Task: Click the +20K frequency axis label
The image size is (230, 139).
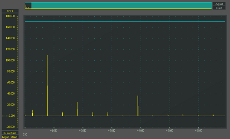Action: pyautogui.click(x=82, y=131)
